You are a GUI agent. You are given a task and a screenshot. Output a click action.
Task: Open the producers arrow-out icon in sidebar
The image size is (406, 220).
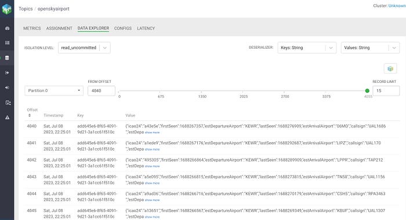click(x=7, y=72)
